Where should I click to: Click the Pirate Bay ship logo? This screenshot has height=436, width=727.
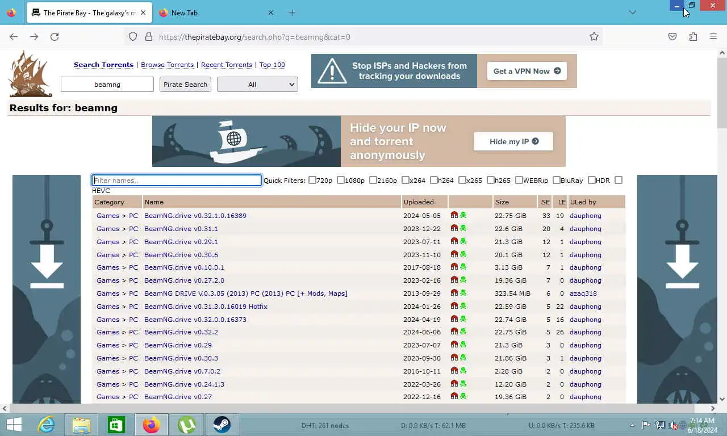point(31,74)
